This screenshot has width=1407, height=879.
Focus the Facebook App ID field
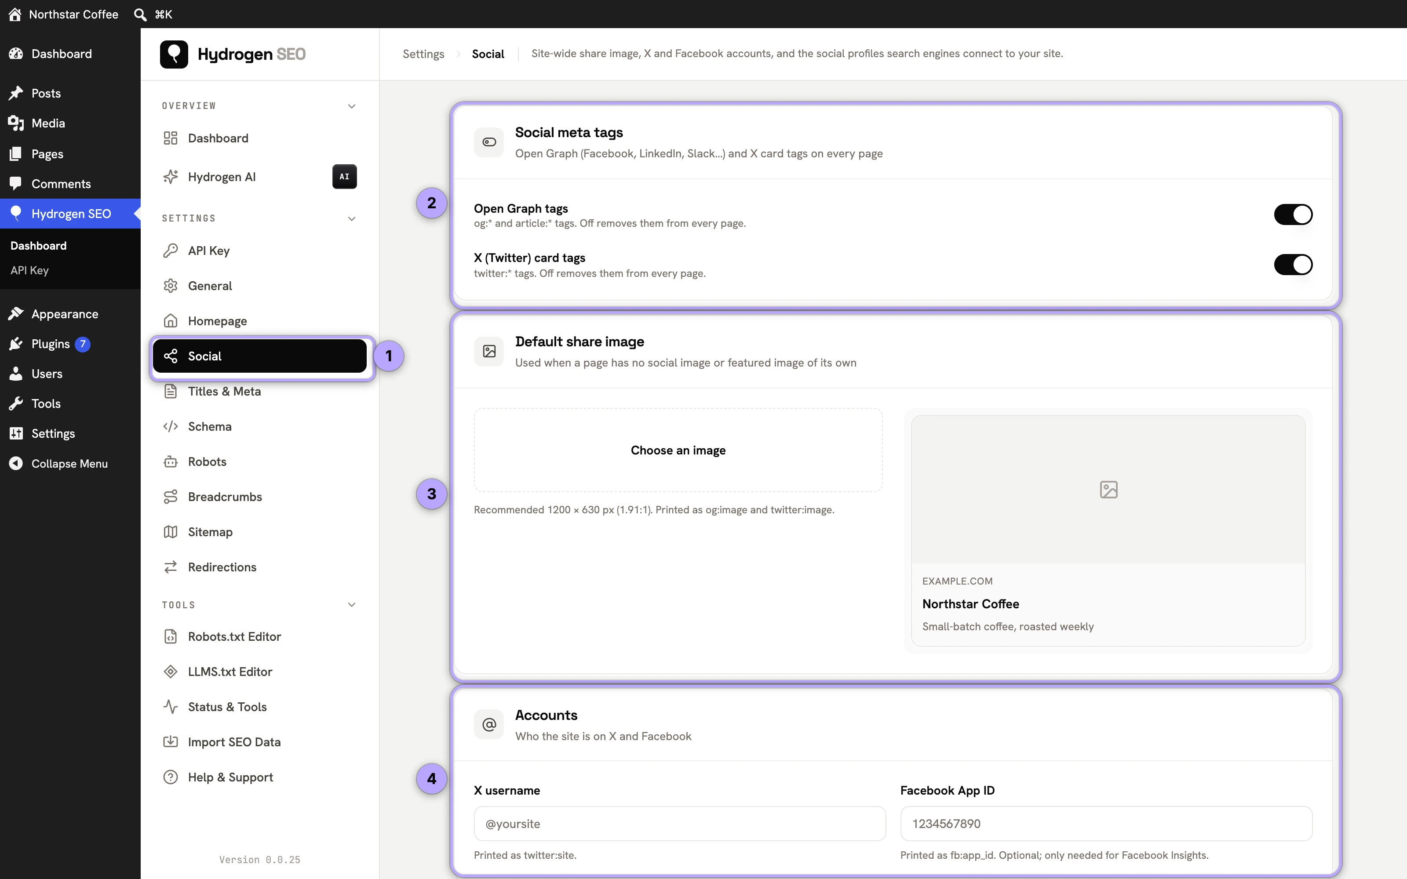click(x=1106, y=823)
